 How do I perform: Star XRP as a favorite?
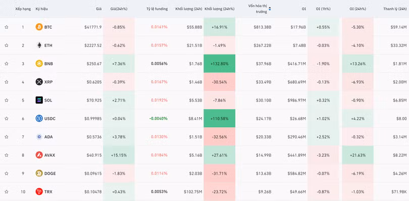pos(7,82)
